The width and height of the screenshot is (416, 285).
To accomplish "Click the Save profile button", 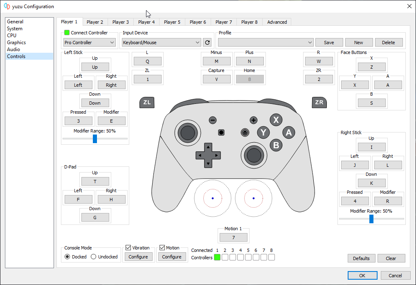I will coord(328,43).
